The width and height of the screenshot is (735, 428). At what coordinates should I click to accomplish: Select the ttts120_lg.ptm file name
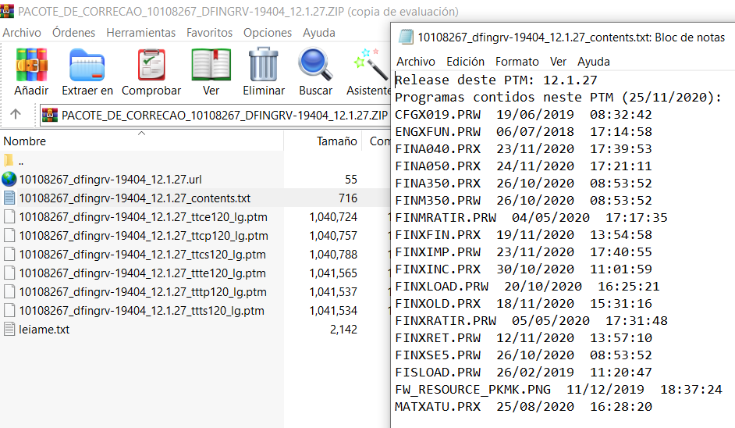coord(141,310)
